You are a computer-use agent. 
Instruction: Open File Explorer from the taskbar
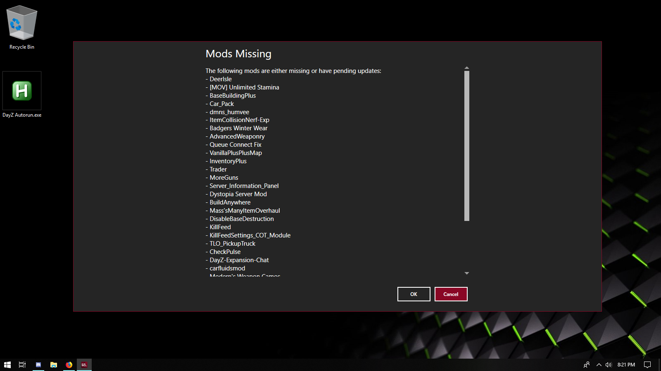[54, 365]
